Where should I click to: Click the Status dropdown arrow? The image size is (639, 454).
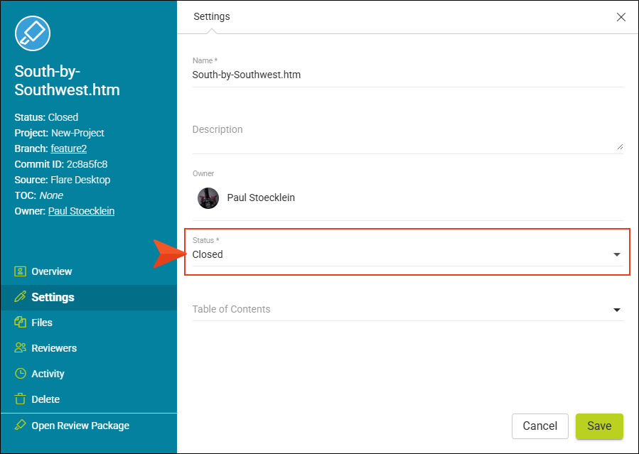tap(616, 254)
